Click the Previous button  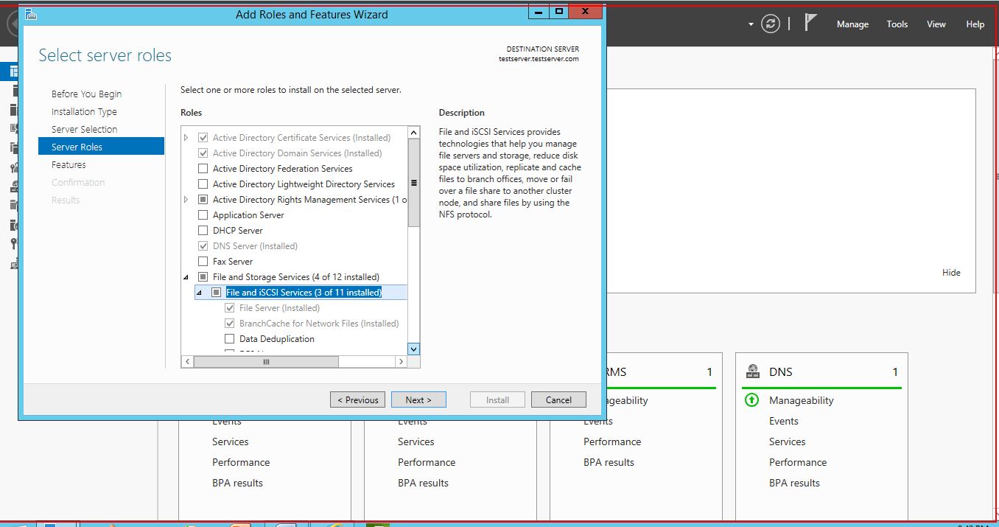[357, 399]
